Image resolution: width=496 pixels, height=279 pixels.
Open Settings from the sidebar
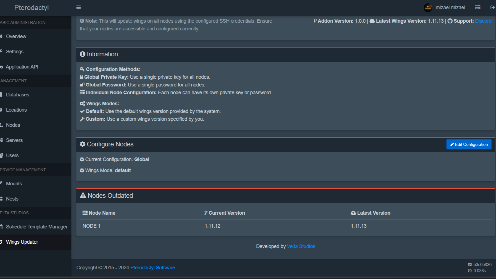pos(15,52)
